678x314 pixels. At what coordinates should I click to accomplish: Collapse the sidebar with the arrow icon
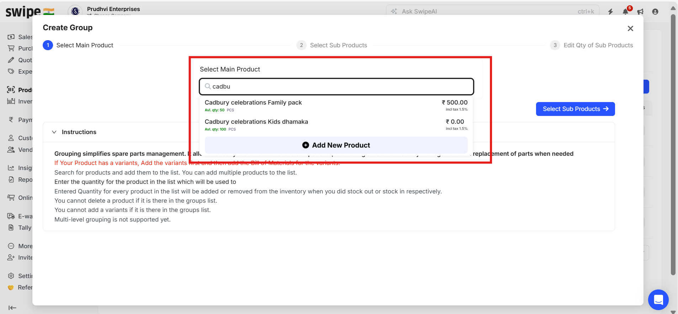coord(12,308)
